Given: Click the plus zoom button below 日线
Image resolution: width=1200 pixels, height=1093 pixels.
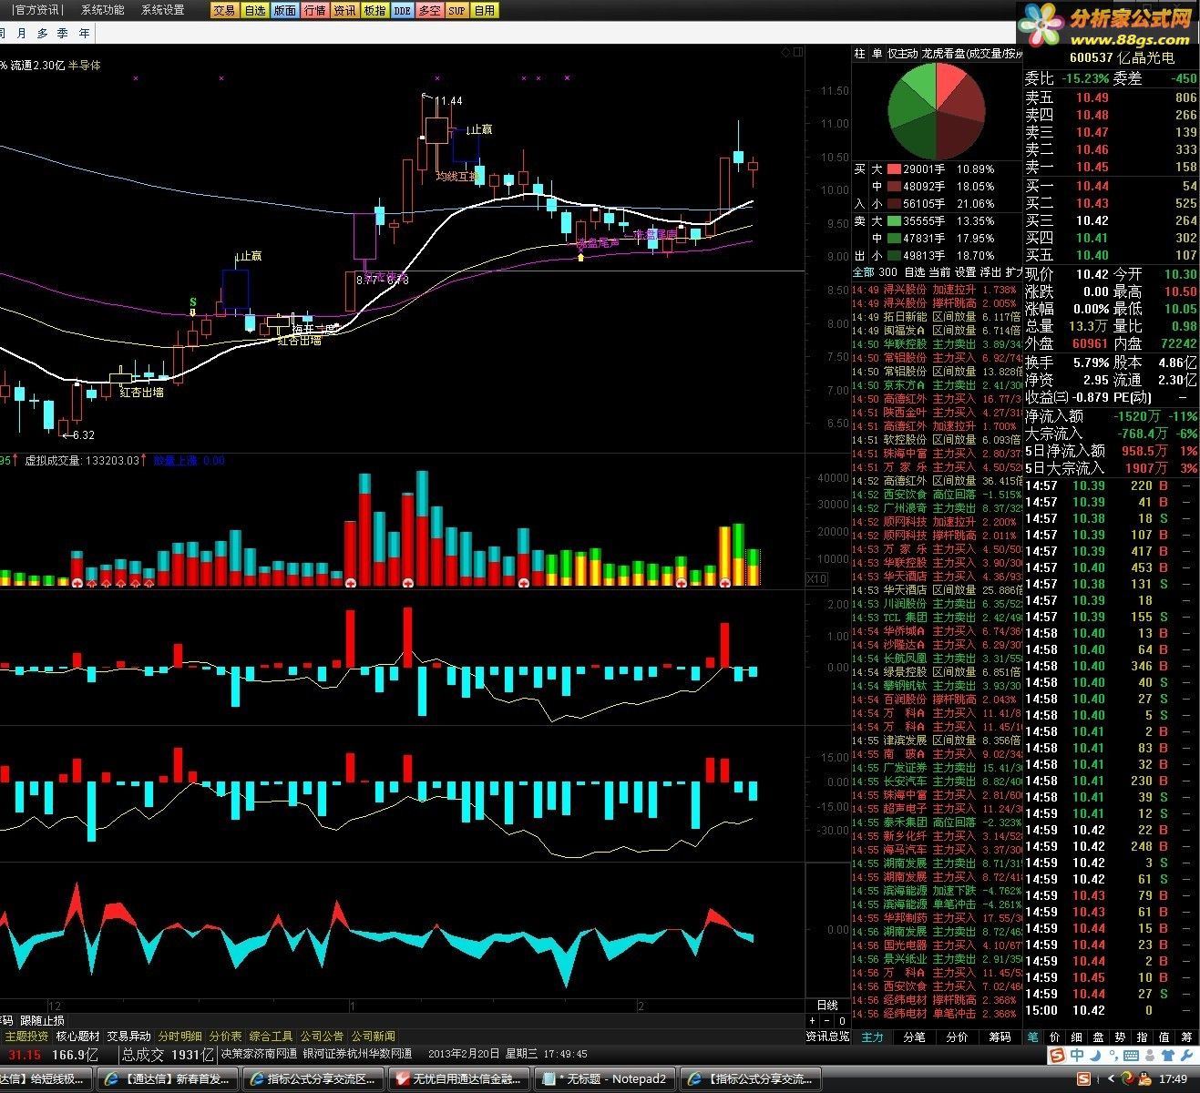Looking at the screenshot, I should (813, 1021).
